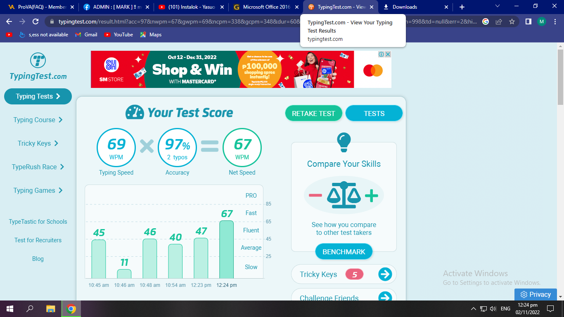Screen dimensions: 564x317
Task: Open the 's,ess not available' bookmark
Action: [x=44, y=35]
